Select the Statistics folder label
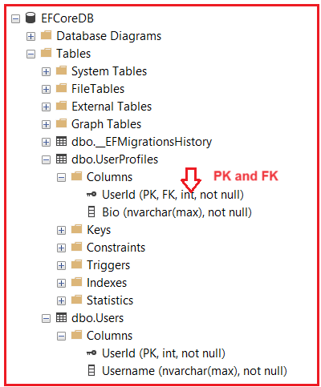The height and width of the screenshot is (387, 321). (x=110, y=300)
